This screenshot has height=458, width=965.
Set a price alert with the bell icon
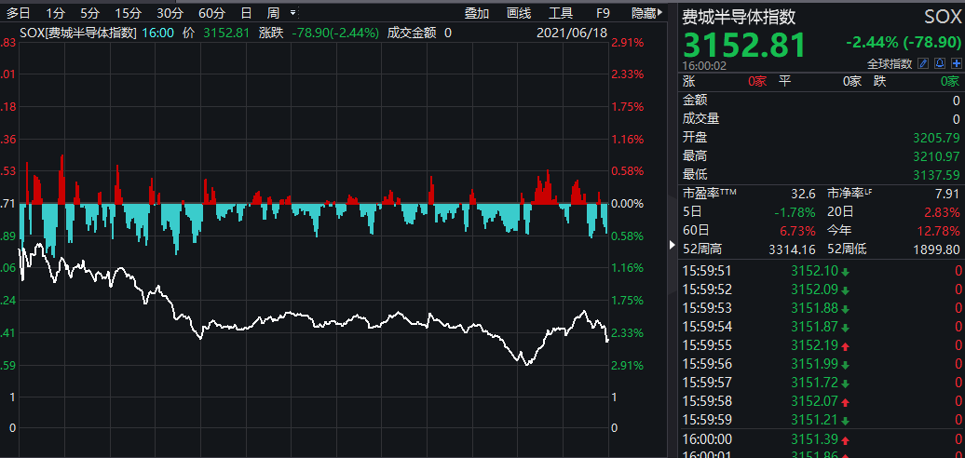(940, 63)
